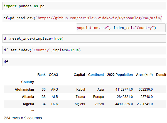
Task: Select the 2022 Population column header
Action: (x=120, y=75)
